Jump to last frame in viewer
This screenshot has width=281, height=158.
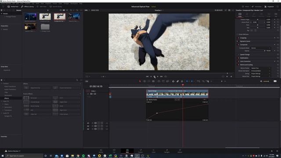click(x=161, y=76)
